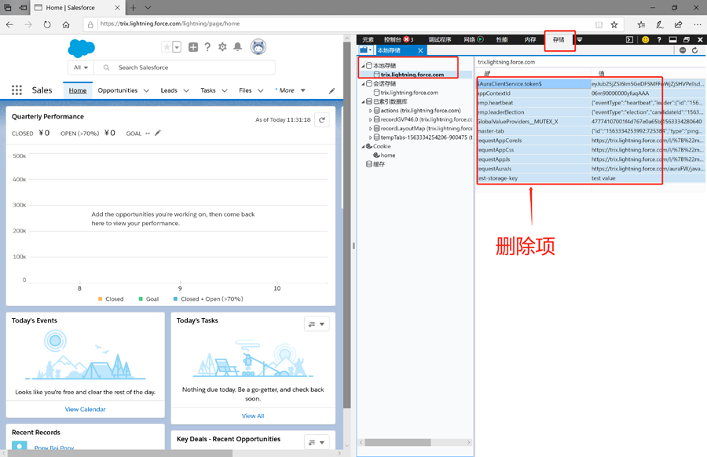Open the favorites list dropdown arrow
Screen dimensions: 707x457
(177, 47)
